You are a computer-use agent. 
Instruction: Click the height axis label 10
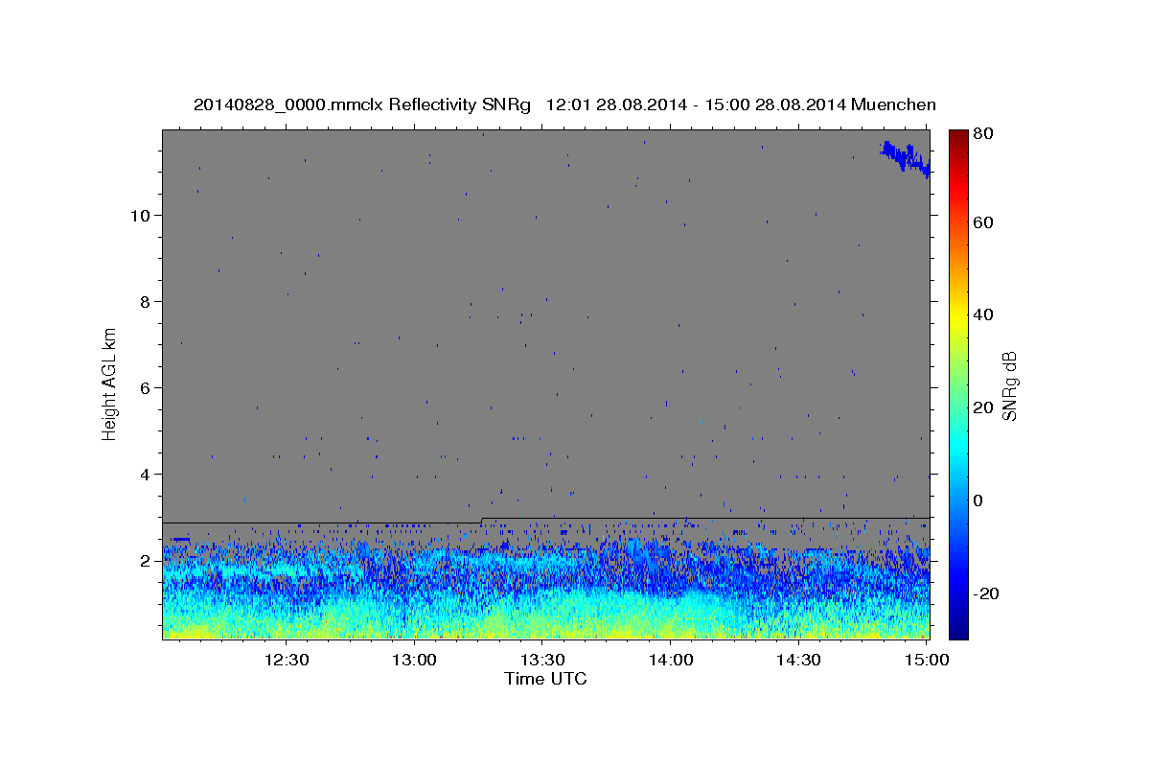[x=141, y=215]
